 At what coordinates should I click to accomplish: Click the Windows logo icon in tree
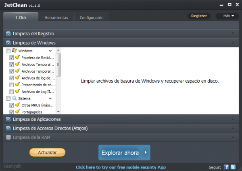(15, 51)
